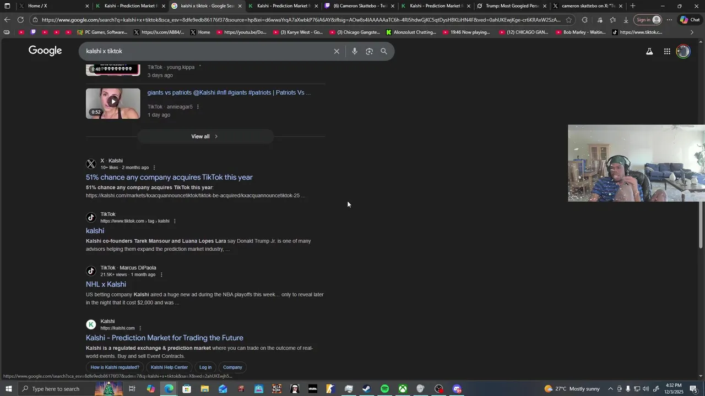Click the kalshi x tiktok search field
The height and width of the screenshot is (396, 705).
click(204, 51)
